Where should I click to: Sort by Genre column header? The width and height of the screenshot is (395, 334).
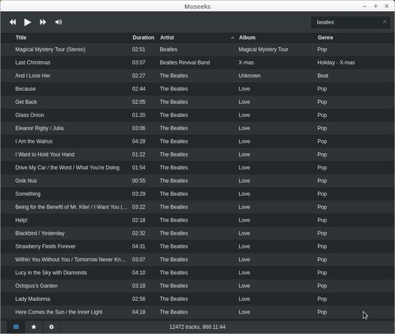pyautogui.click(x=325, y=37)
